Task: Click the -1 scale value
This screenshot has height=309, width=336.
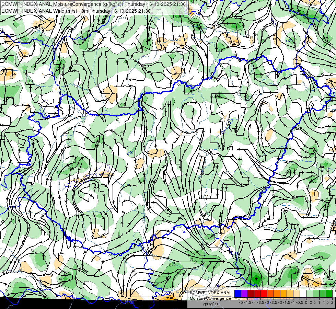Action: [x=293, y=302]
